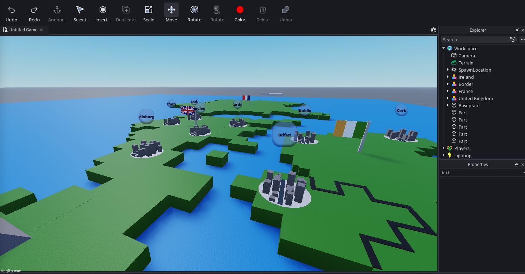Click the Explorer search field
Image resolution: width=525 pixels, height=274 pixels.
pos(474,40)
